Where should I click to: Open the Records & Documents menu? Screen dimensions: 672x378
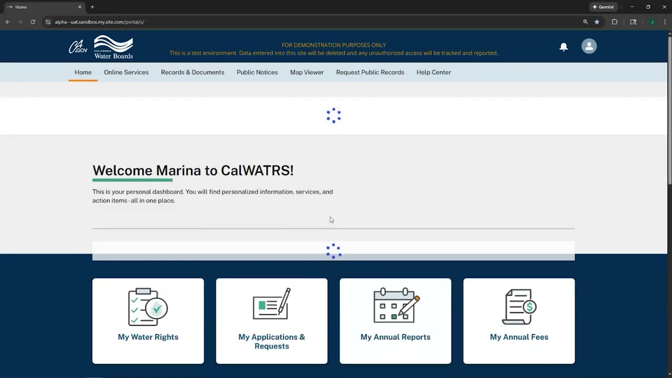coord(193,72)
